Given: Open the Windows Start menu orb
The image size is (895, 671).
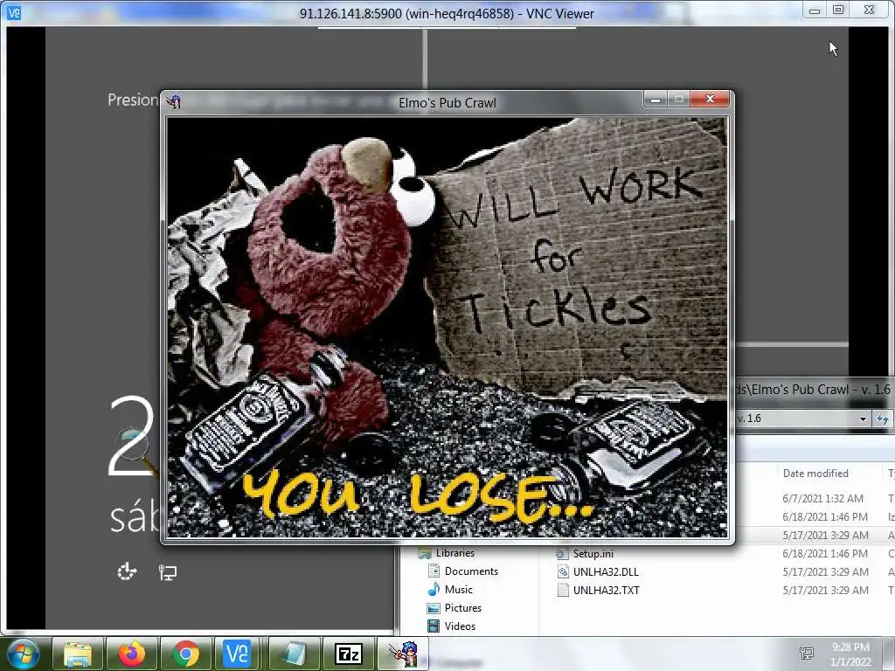Looking at the screenshot, I should coord(24,654).
